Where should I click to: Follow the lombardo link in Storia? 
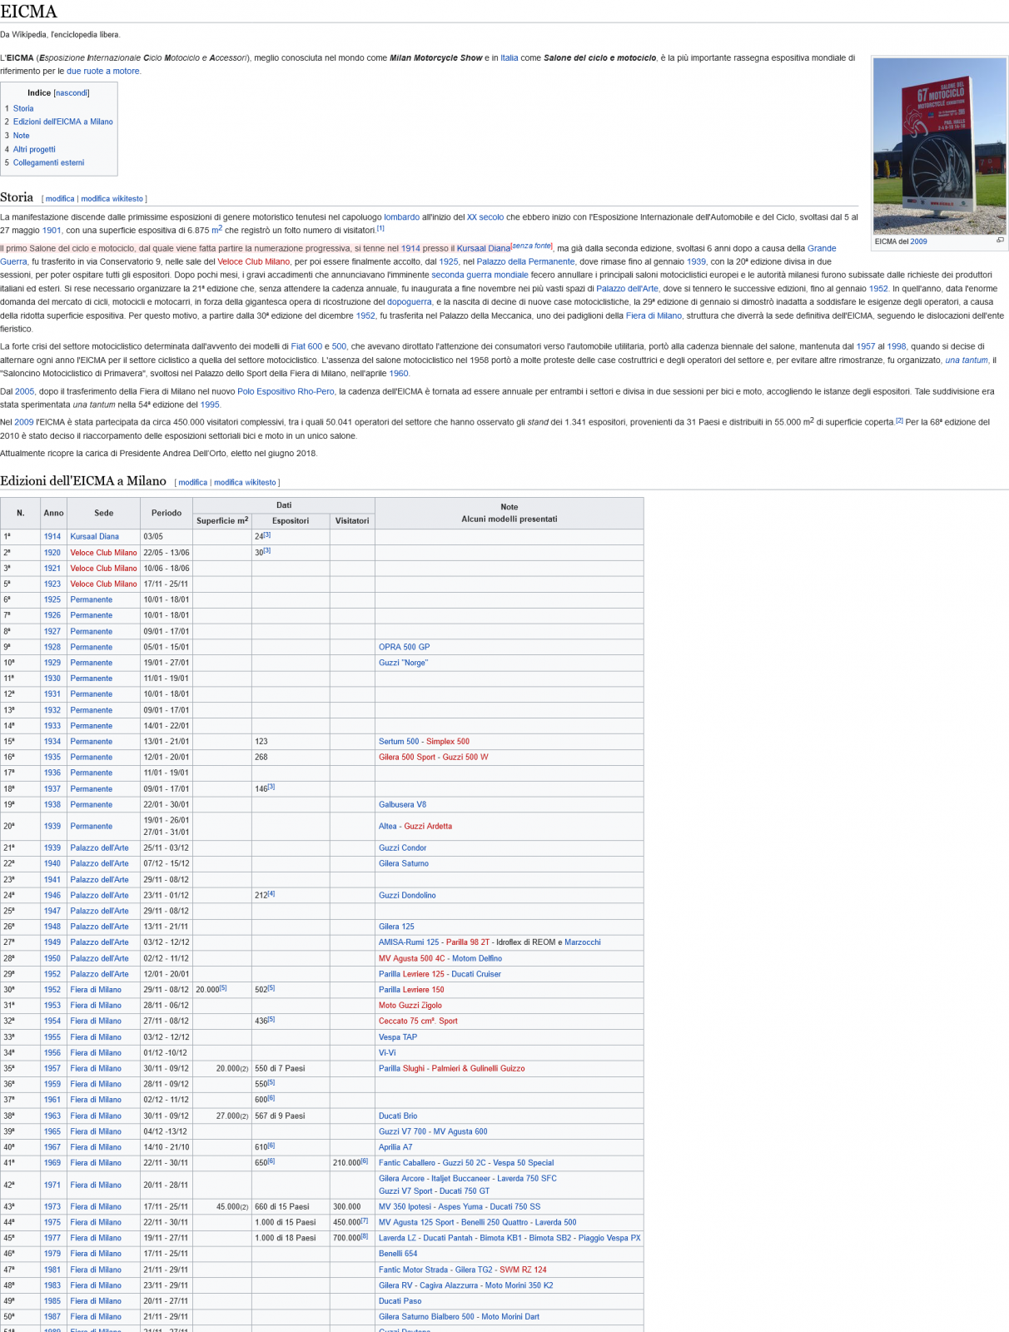tap(402, 217)
